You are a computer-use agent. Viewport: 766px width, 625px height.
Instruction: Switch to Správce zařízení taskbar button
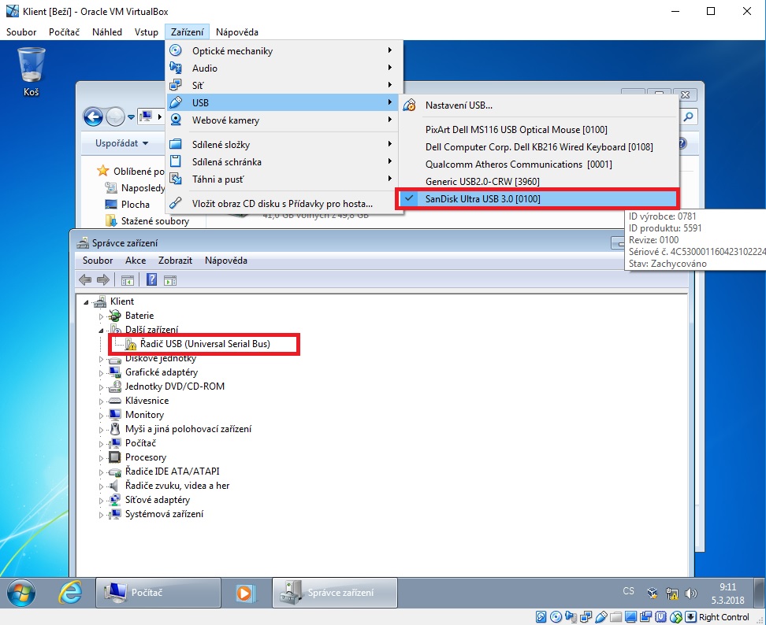335,593
